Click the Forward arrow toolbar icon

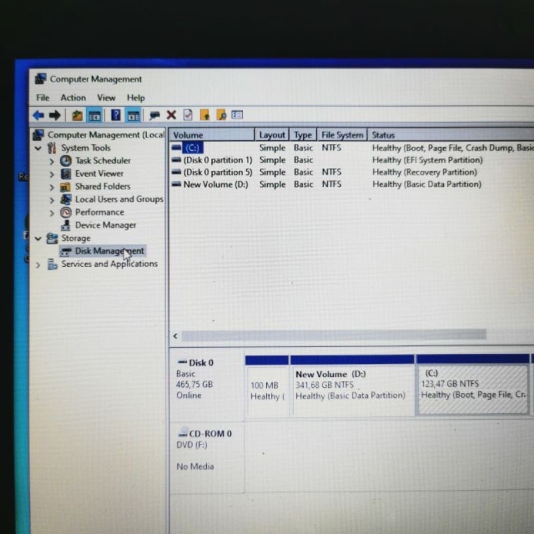pos(55,115)
